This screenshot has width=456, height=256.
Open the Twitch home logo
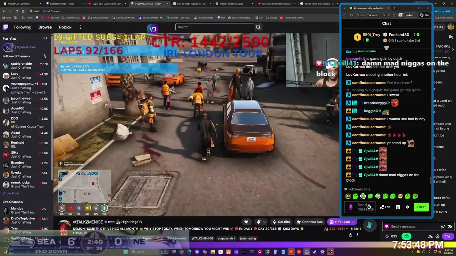pyautogui.click(x=5, y=27)
